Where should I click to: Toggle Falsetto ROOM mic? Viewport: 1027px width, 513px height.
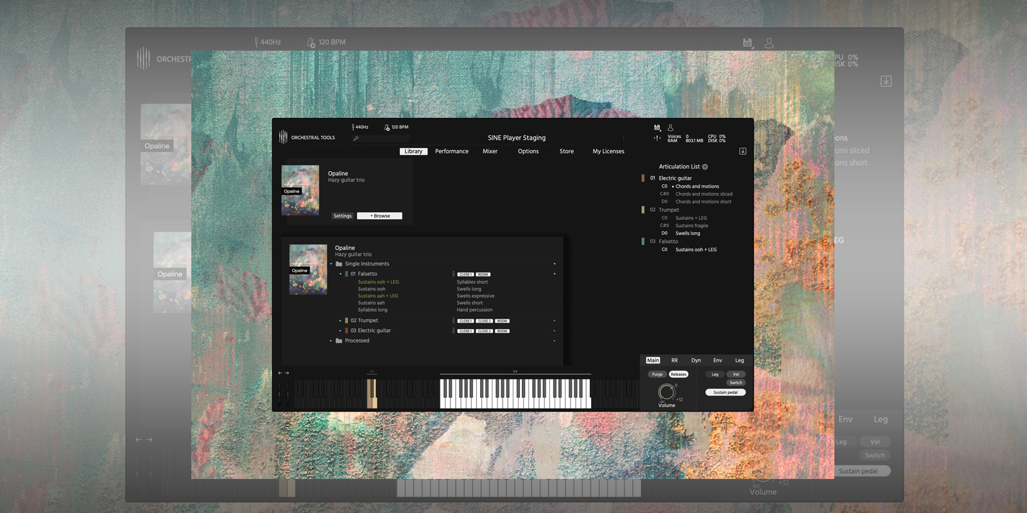tap(483, 274)
